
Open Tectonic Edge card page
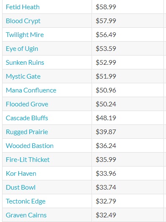pos(26,201)
